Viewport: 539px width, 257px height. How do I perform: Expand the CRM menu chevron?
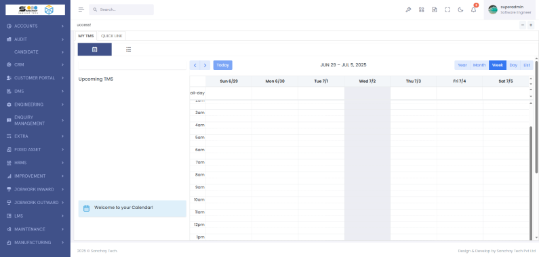pyautogui.click(x=62, y=64)
